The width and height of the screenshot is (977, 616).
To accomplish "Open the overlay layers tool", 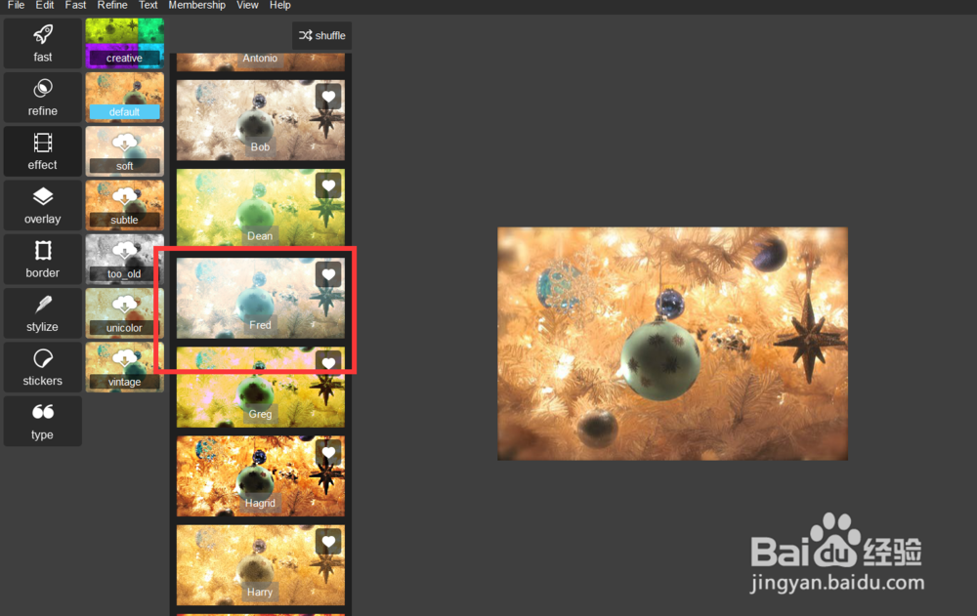I will coord(42,206).
